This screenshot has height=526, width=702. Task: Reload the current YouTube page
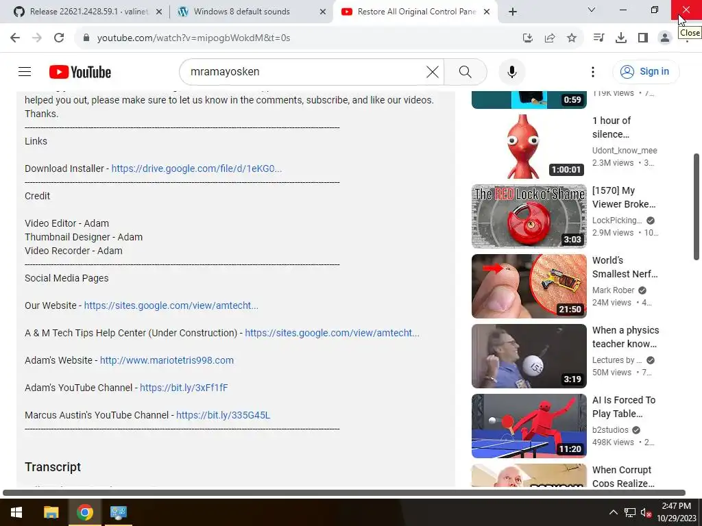[x=59, y=38]
